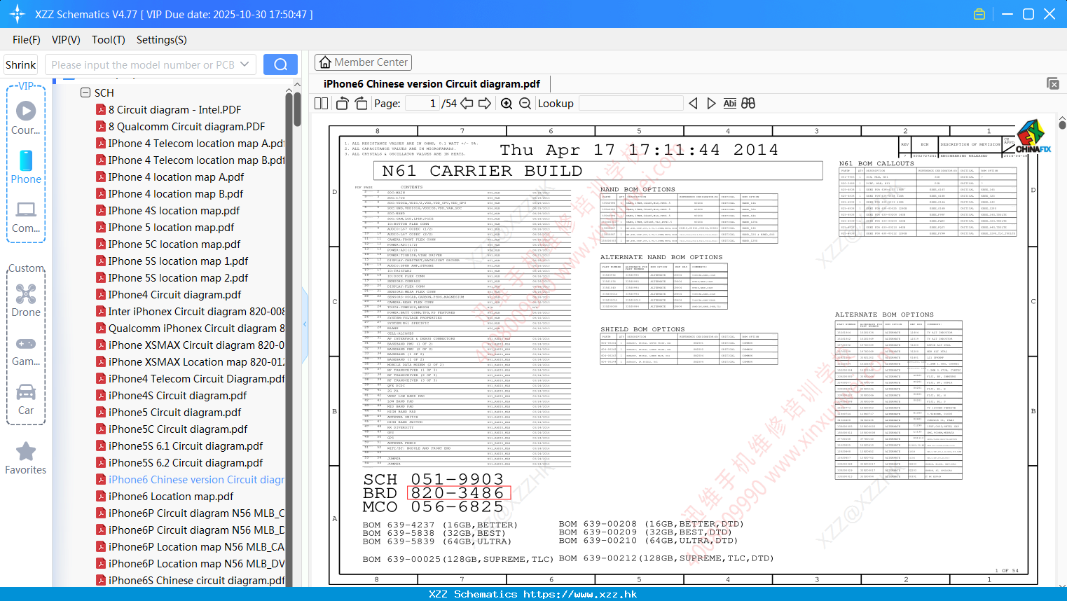Select the iPhone6 Chinese version Circuit diagram tab
Screen dimensions: 1067x601
click(432, 84)
